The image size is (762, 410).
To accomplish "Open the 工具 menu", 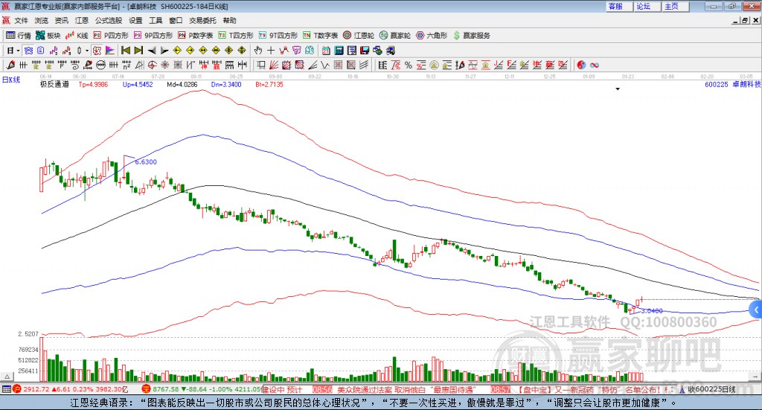I will [156, 20].
